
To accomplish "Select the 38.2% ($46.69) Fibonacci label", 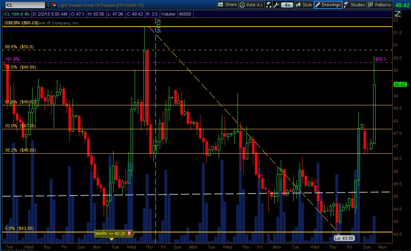I will coord(20,150).
